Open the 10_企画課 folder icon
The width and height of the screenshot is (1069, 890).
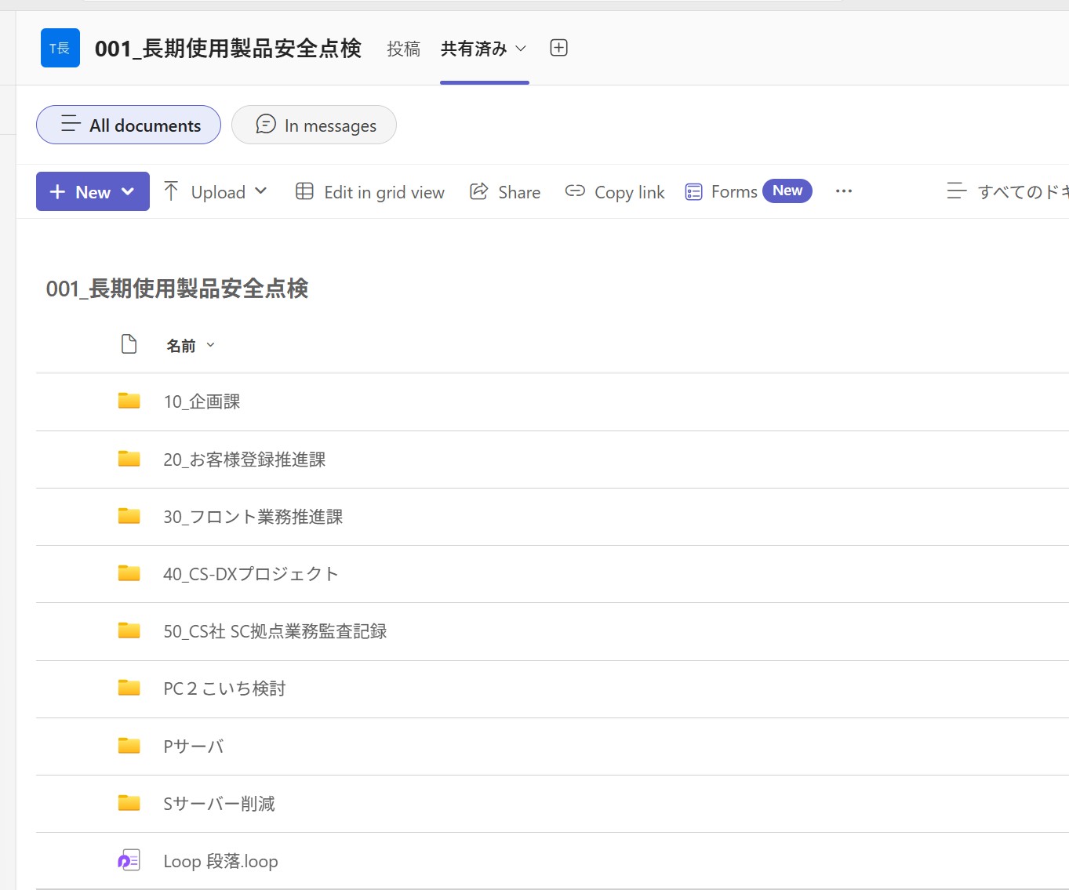click(x=129, y=401)
